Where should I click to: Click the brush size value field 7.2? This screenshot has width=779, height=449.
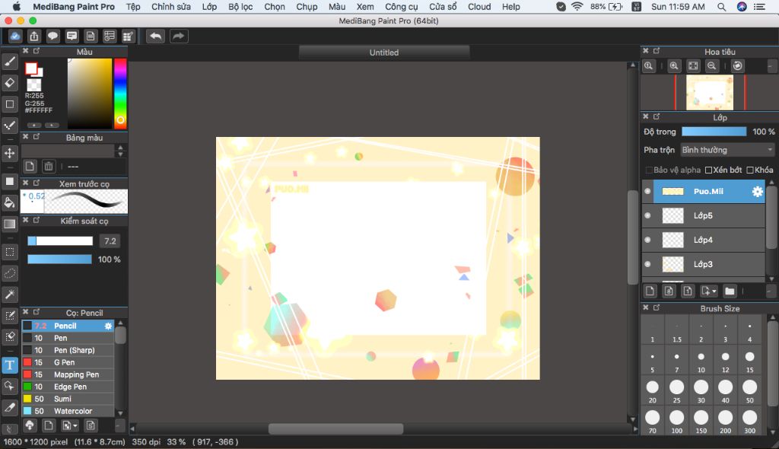tap(110, 241)
